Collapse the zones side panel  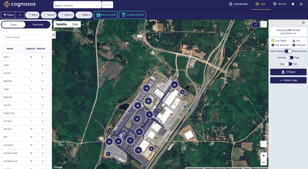point(54,35)
